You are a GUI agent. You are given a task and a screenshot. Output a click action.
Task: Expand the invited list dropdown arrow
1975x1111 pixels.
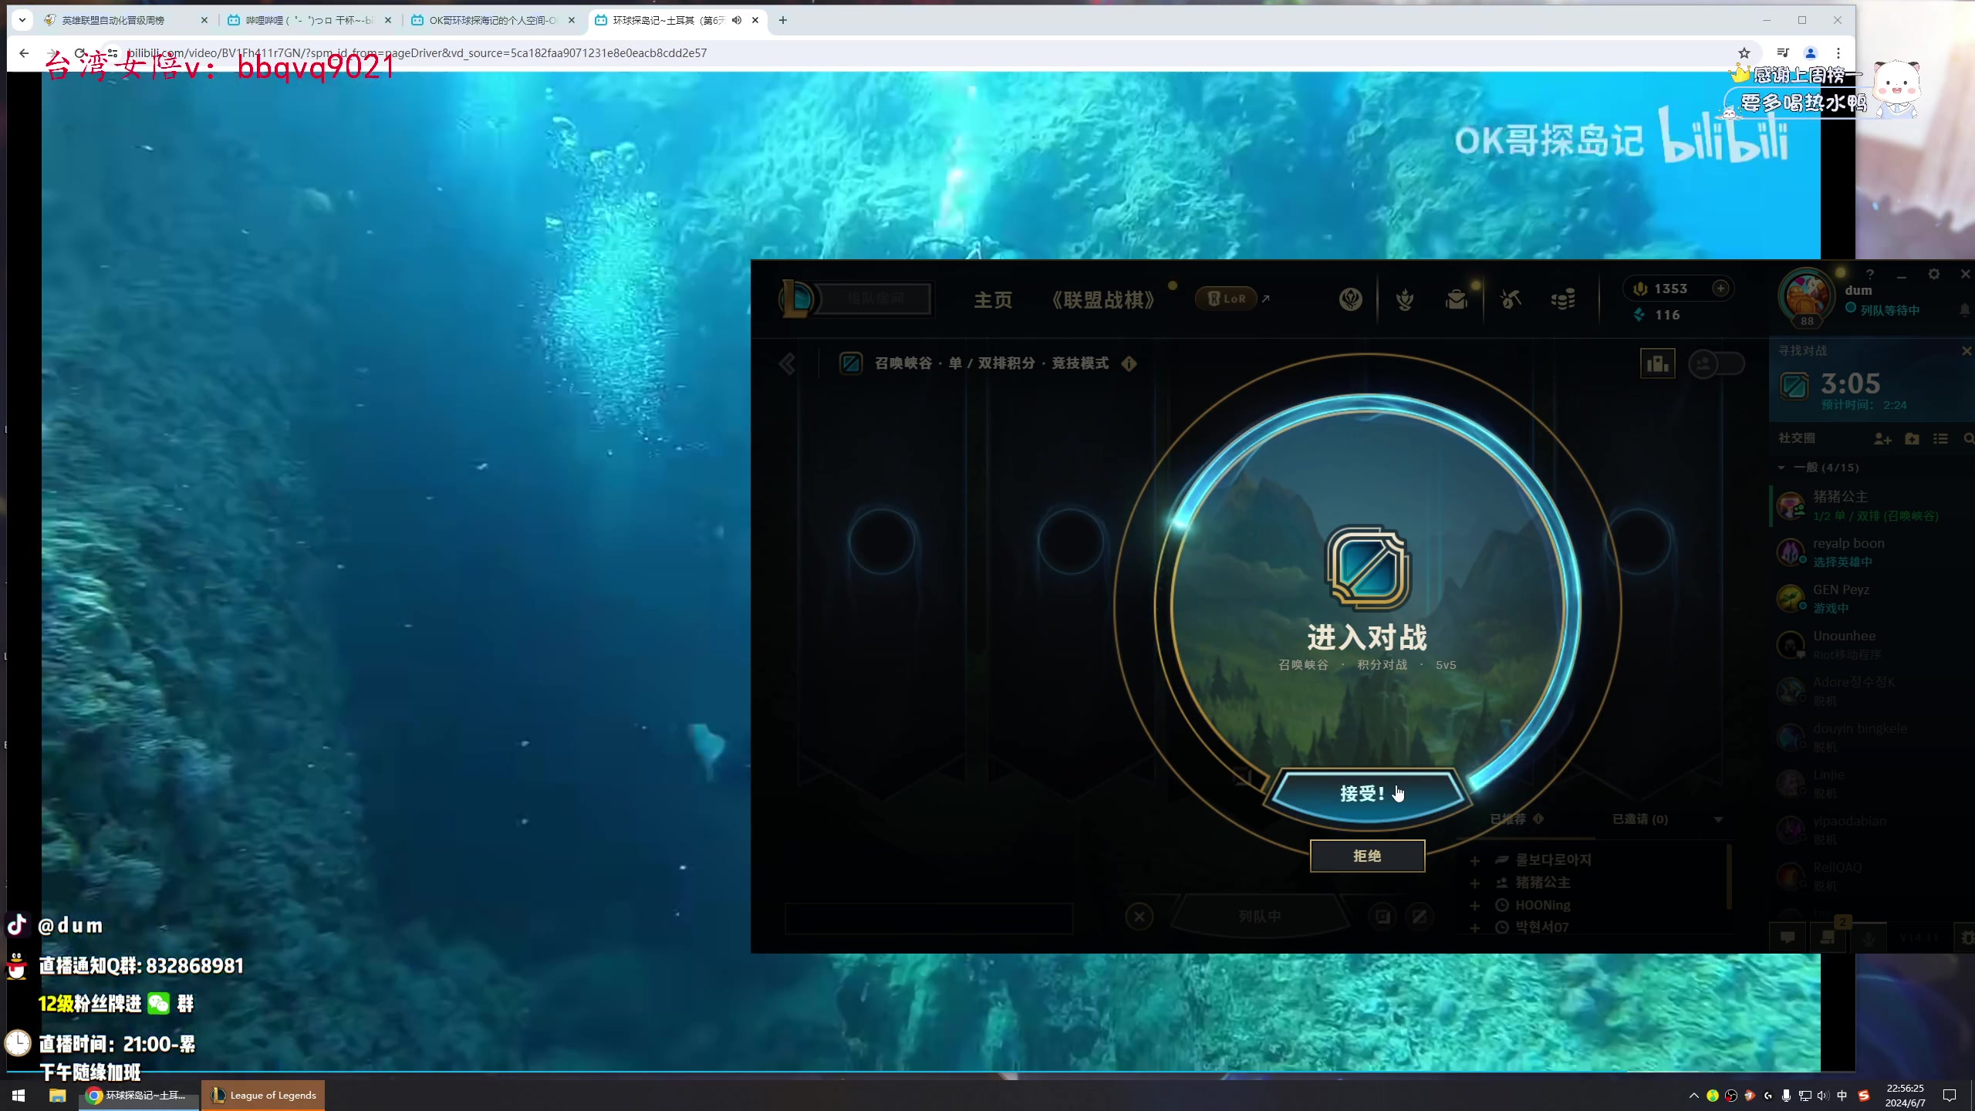pyautogui.click(x=1718, y=820)
